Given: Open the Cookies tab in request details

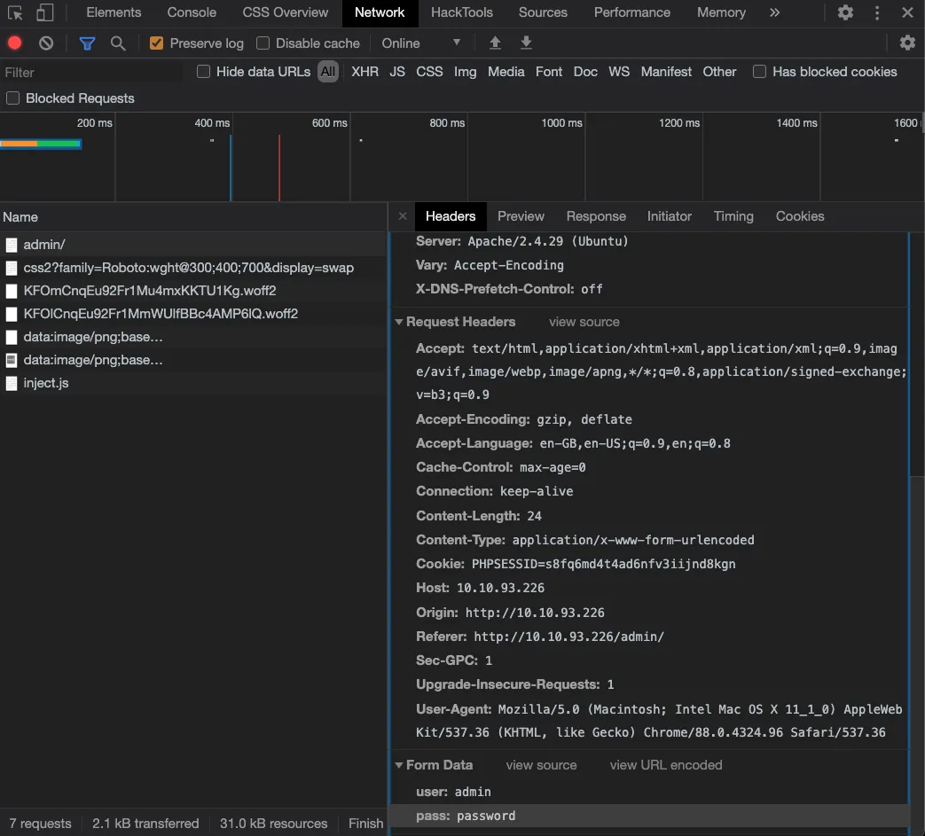Looking at the screenshot, I should pyautogui.click(x=799, y=216).
